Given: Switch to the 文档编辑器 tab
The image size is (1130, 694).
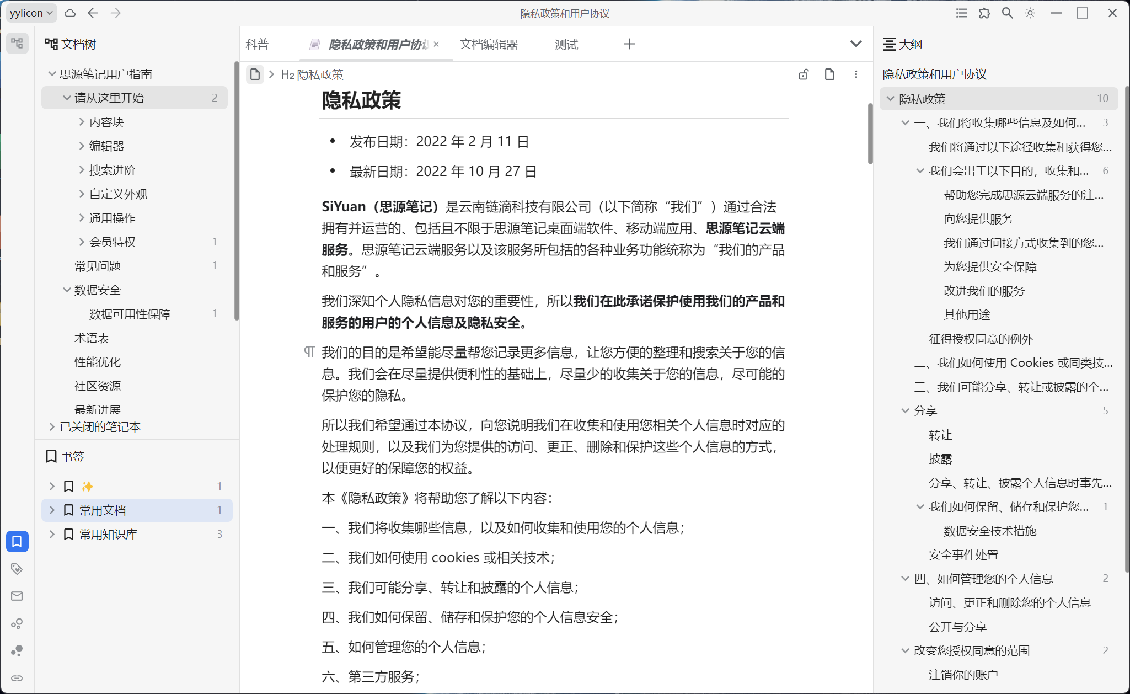Looking at the screenshot, I should tap(489, 44).
